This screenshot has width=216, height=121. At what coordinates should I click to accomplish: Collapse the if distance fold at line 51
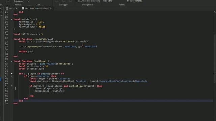[12, 86]
